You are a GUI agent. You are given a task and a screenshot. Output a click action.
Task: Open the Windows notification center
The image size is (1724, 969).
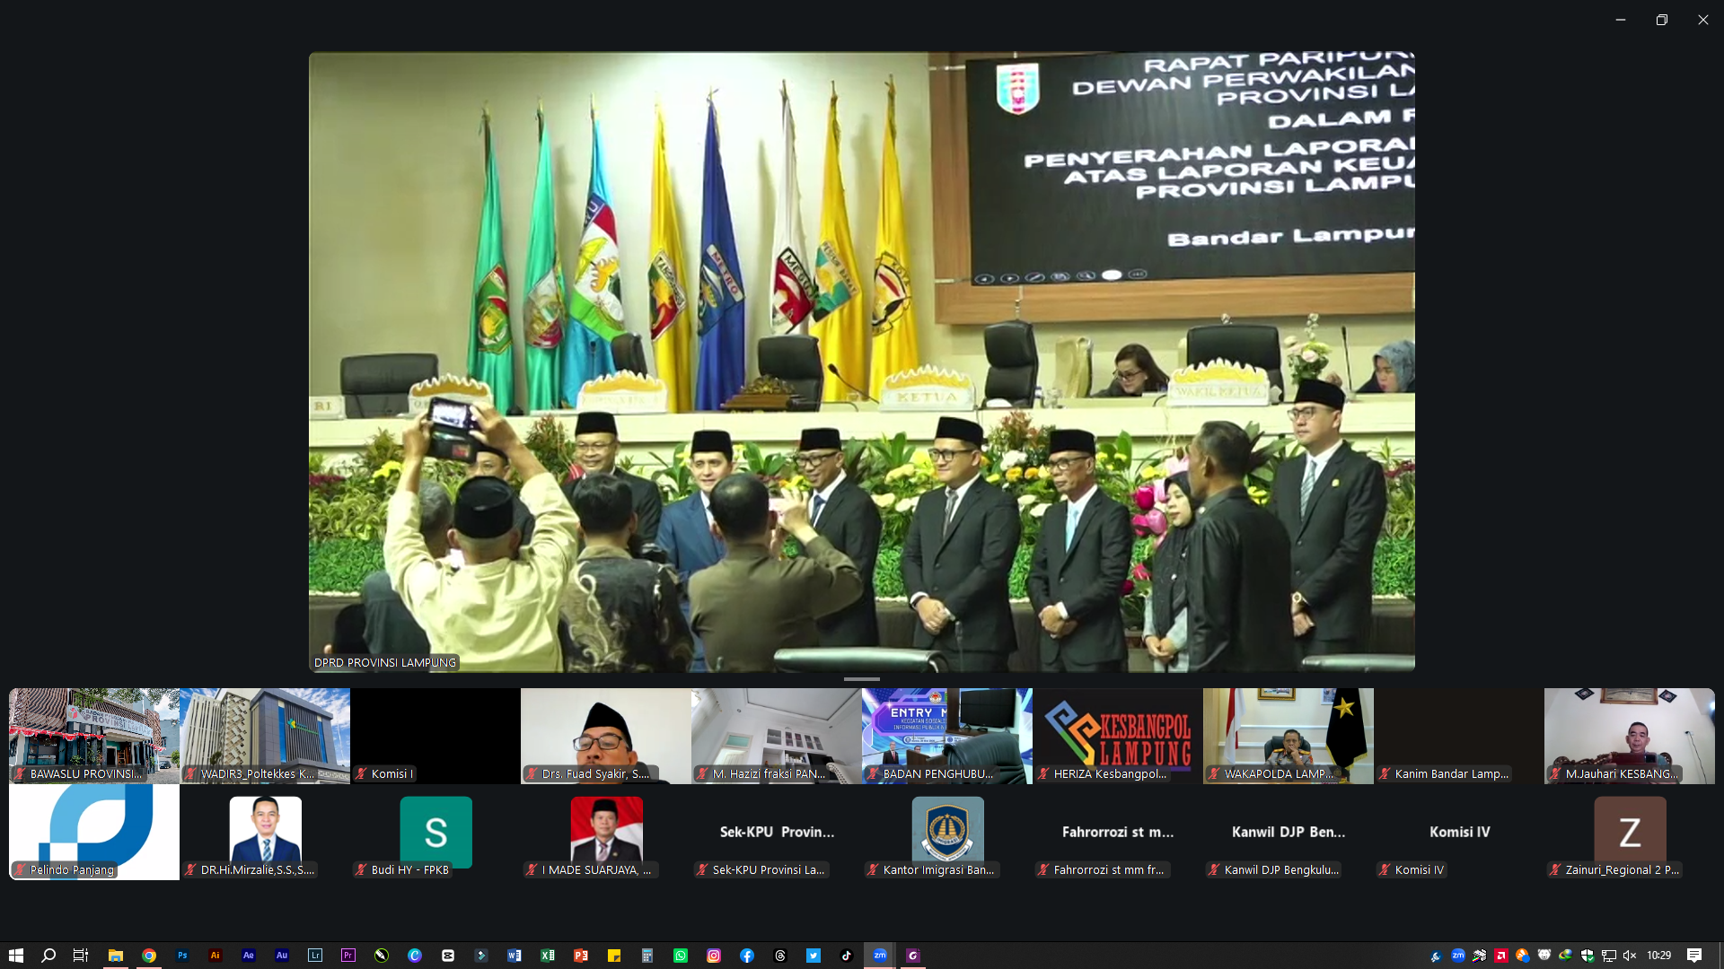click(1694, 956)
